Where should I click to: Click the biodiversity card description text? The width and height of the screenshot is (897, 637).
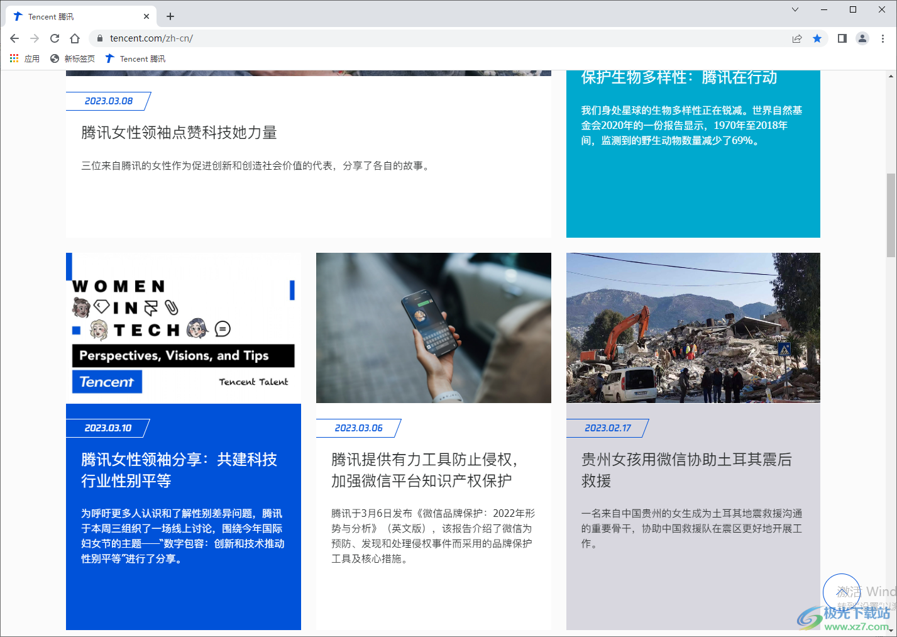[691, 126]
